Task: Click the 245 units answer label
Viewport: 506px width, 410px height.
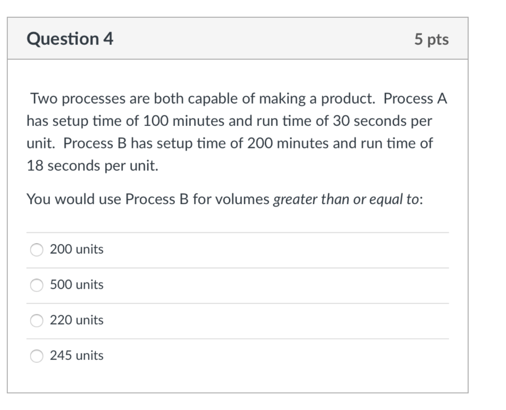Action: click(77, 356)
